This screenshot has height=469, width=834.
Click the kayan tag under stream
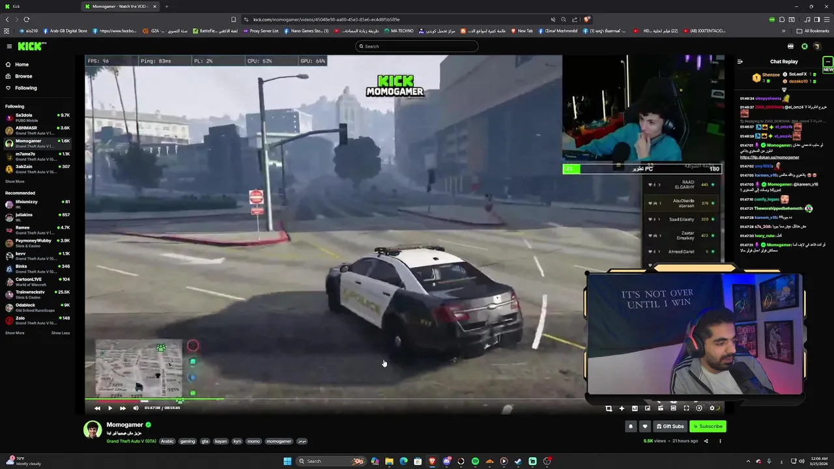221,441
